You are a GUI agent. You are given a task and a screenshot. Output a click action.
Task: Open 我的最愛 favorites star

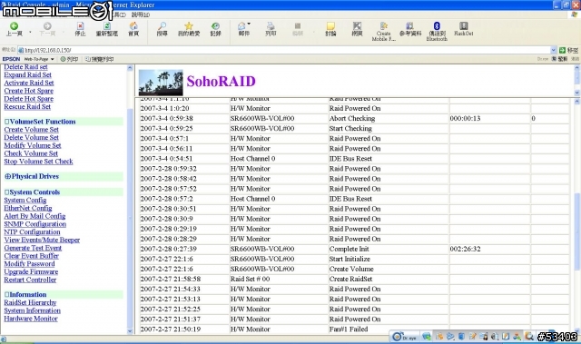(189, 29)
